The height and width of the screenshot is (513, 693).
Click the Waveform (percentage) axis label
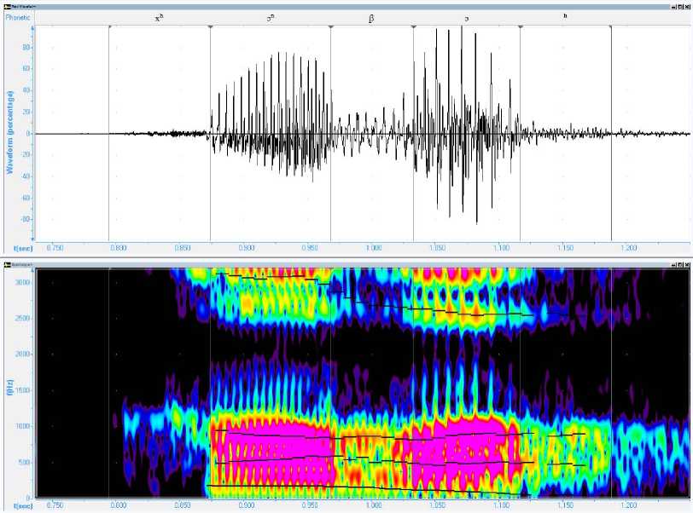pyautogui.click(x=10, y=134)
